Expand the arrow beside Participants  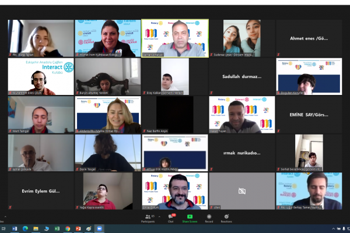click(159, 217)
